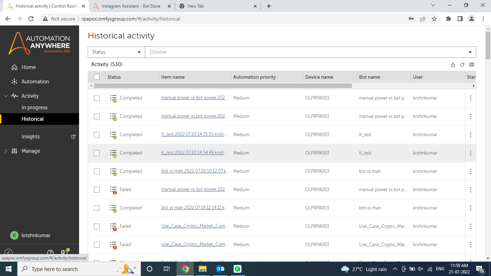This screenshot has width=491, height=276.
Task: Toggle the select-all checkbox in the table header
Action: click(x=97, y=77)
